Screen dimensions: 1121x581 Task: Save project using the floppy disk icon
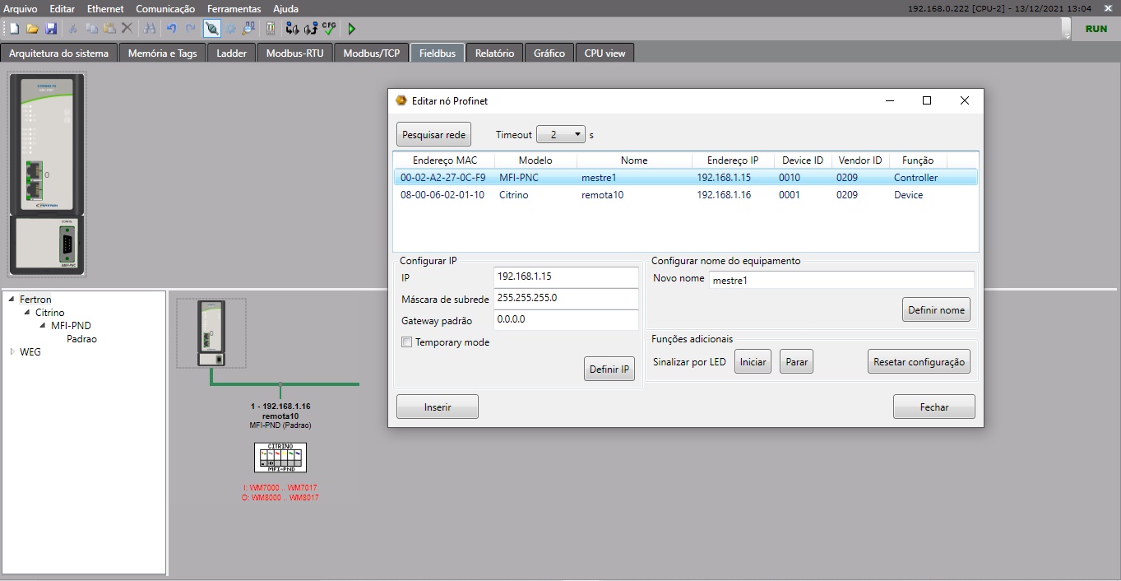tap(50, 29)
